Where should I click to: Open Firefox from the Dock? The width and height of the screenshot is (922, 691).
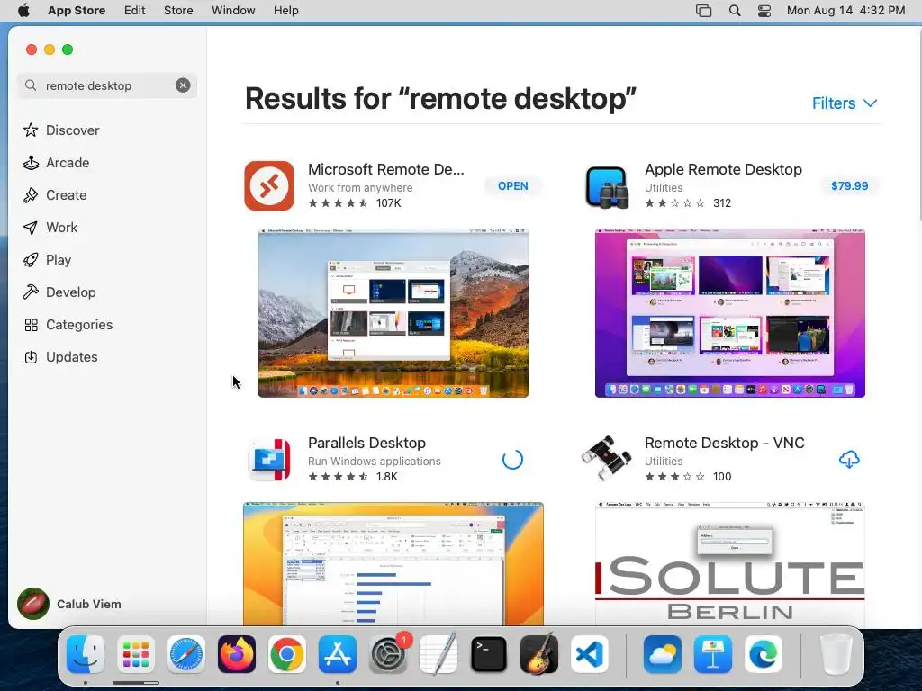(237, 654)
